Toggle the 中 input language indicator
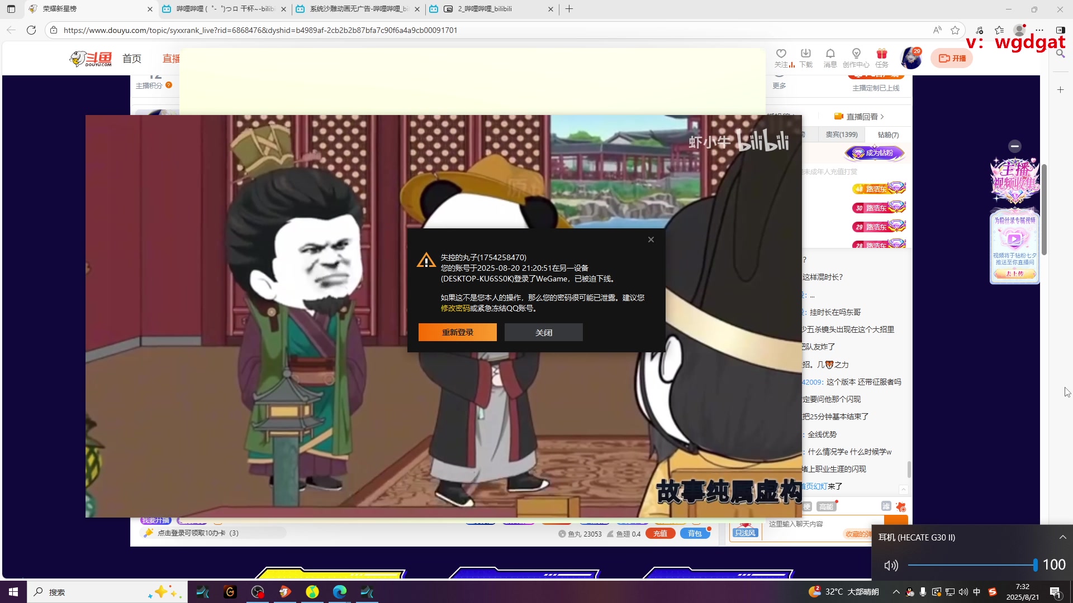Viewport: 1073px width, 603px height. [977, 592]
